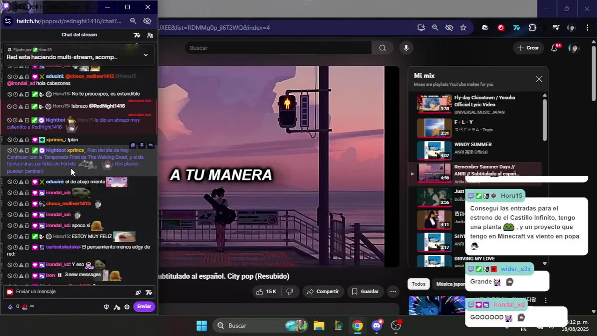The height and width of the screenshot is (336, 597).
Task: Open File Explorer from the taskbar
Action: (x=319, y=325)
